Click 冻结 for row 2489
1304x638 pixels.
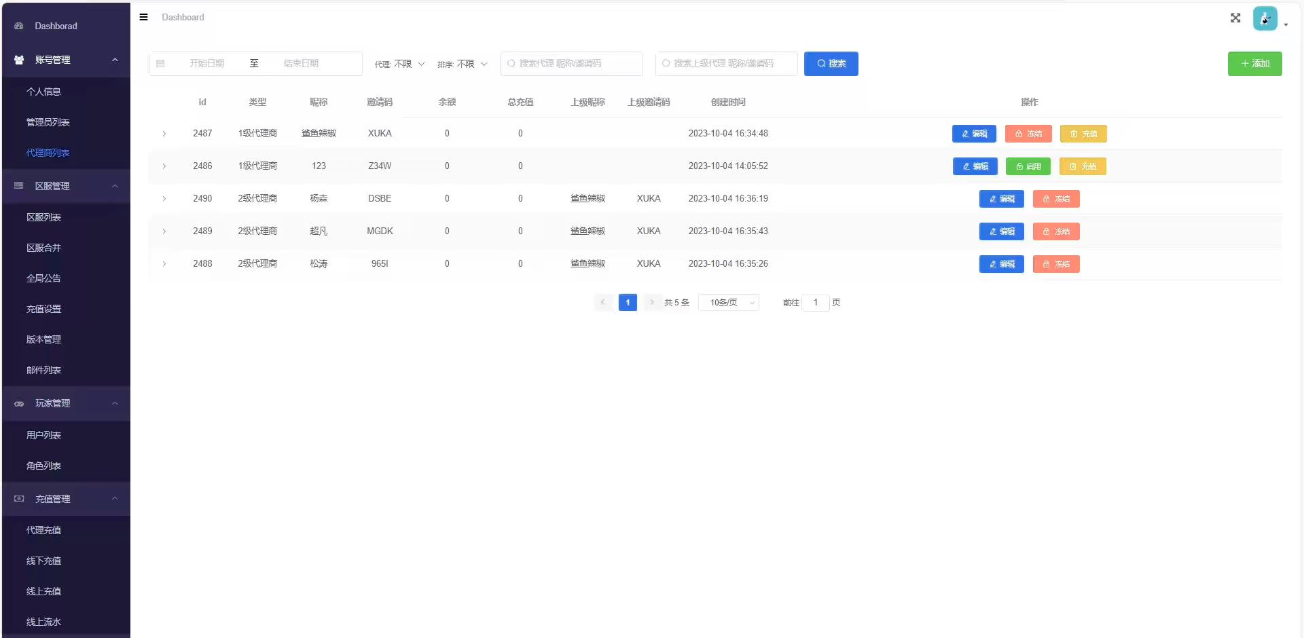point(1056,231)
